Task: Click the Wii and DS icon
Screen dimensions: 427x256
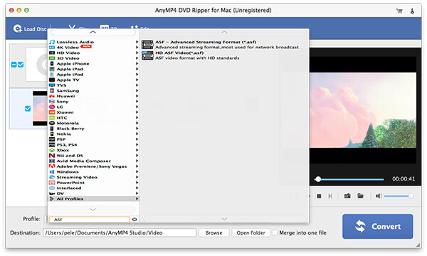Action: pyautogui.click(x=52, y=156)
